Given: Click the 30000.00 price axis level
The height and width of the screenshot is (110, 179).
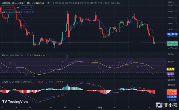Looking at the screenshot, I should pyautogui.click(x=172, y=11).
